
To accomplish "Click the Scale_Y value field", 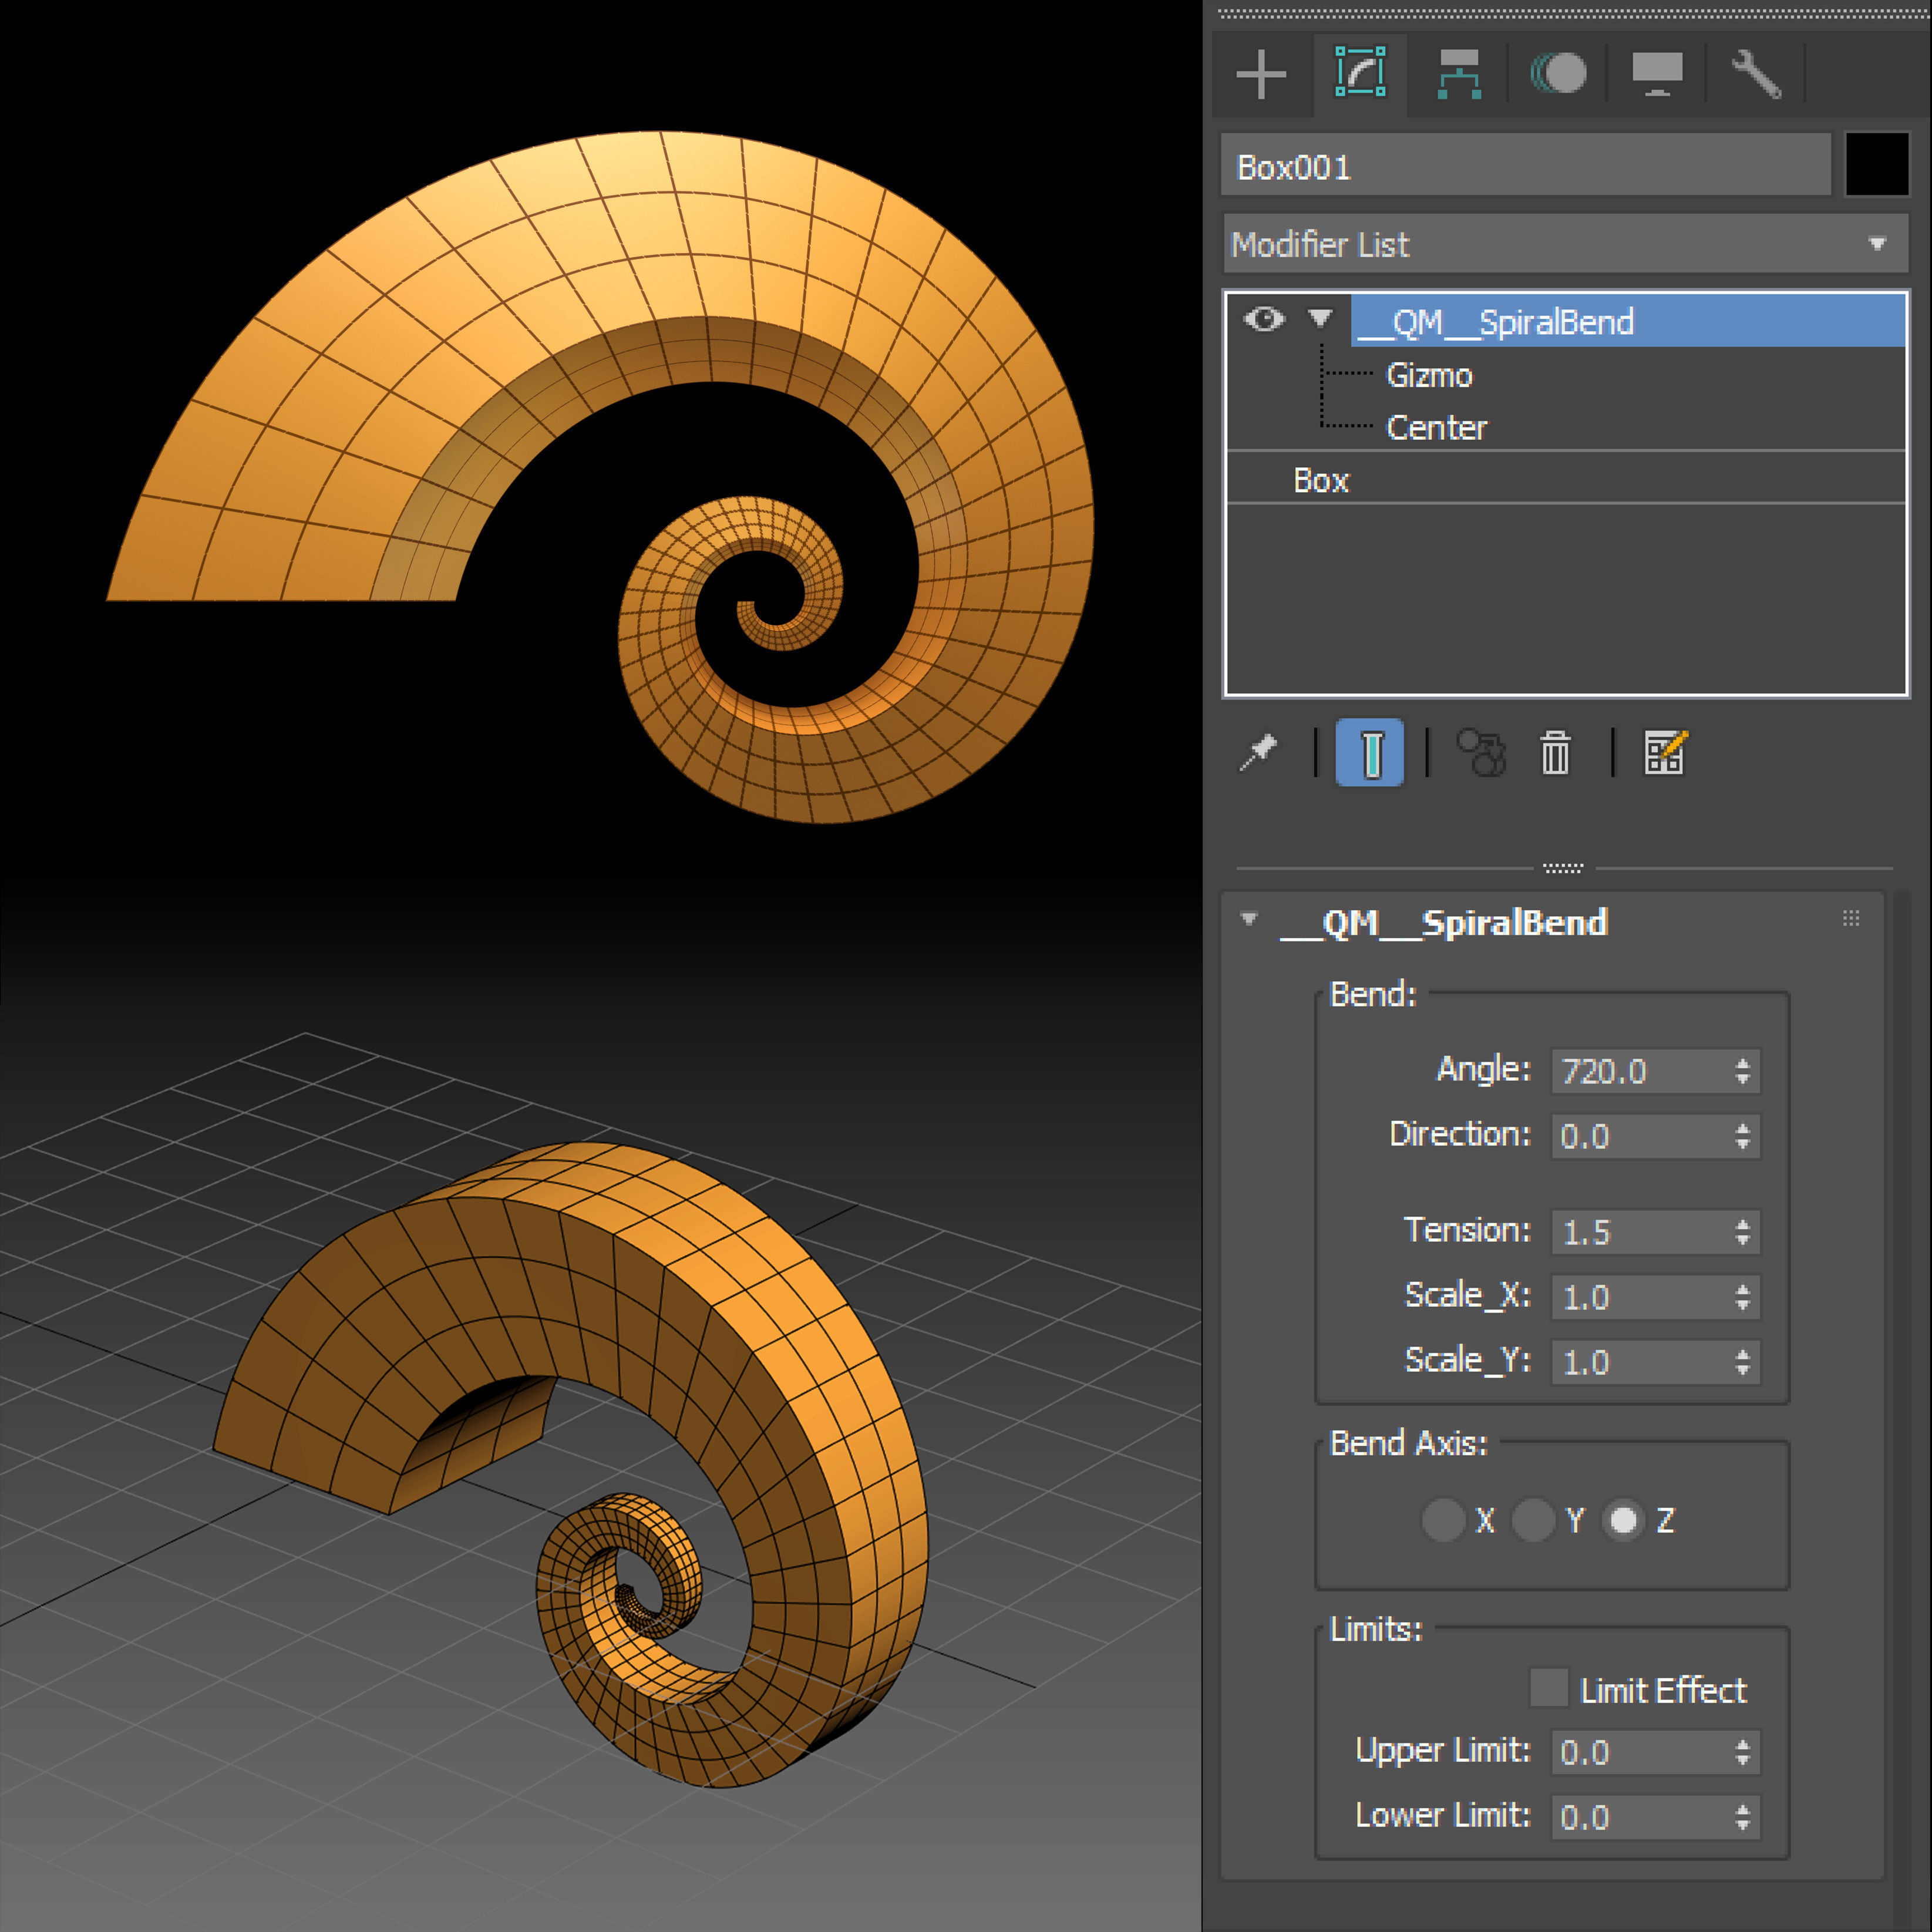I will click(x=1641, y=1362).
